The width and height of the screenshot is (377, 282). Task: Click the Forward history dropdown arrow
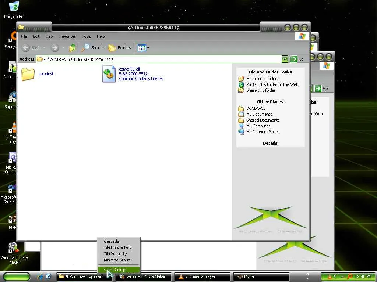63,48
